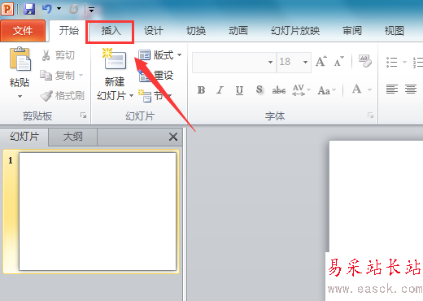
Task: Open the 动画 (Animations) tab
Action: (x=238, y=31)
